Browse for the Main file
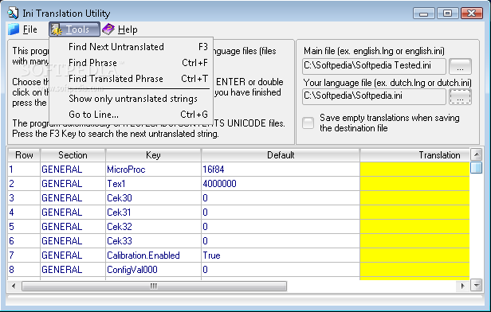 (x=460, y=66)
